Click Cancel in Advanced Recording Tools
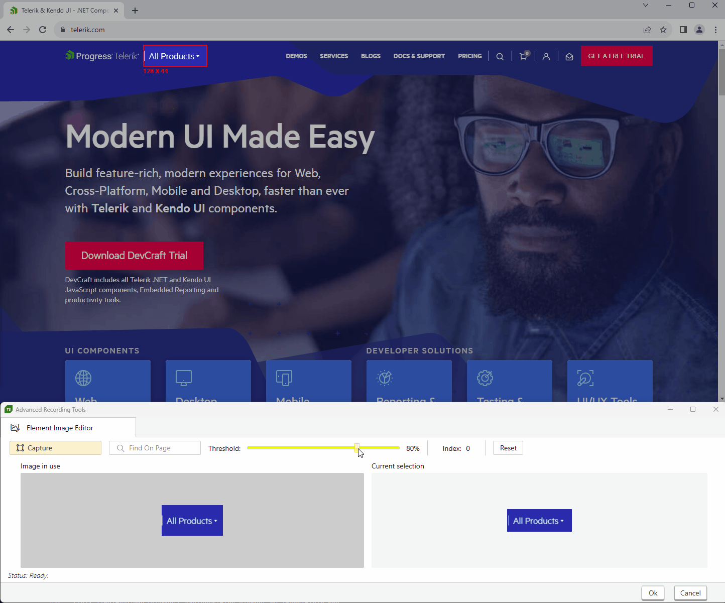725x603 pixels. click(x=690, y=593)
